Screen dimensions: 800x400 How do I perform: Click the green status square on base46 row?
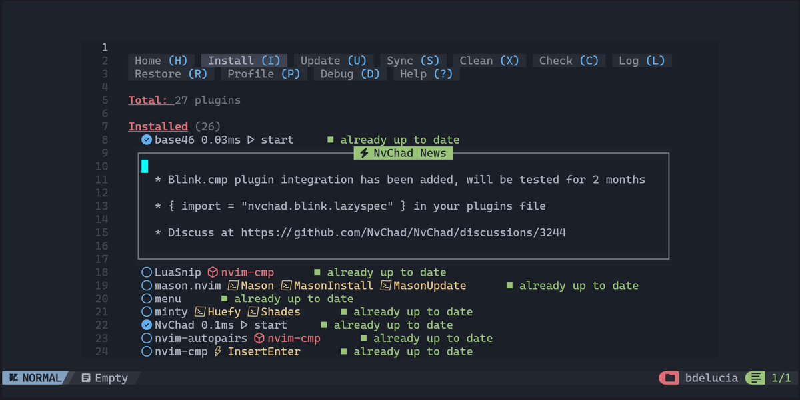point(330,140)
